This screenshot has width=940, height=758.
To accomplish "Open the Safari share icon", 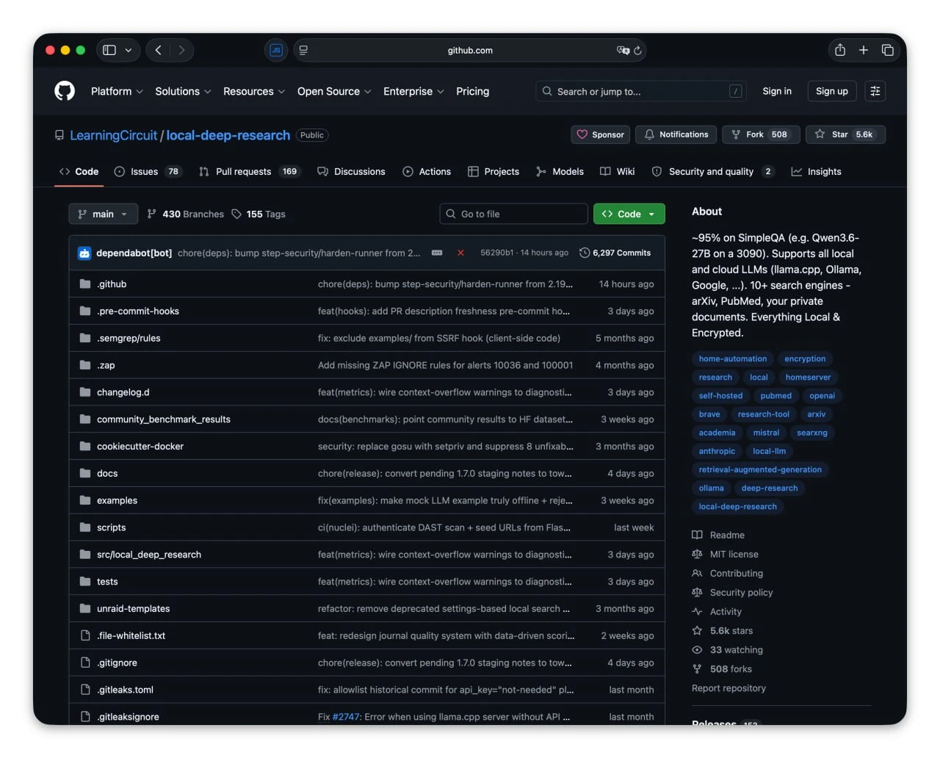I will coord(840,50).
